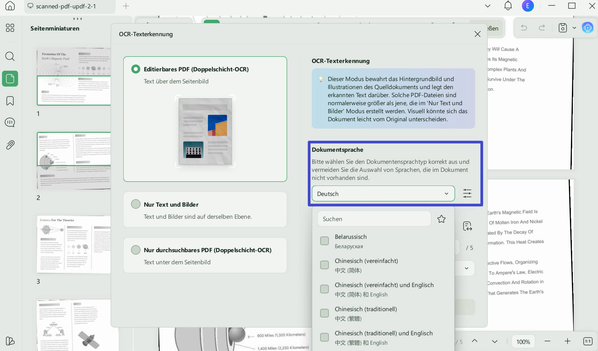The width and height of the screenshot is (598, 351).
Task: Click 'Text und Bilder sind auf derselben Ebene'
Action: click(x=197, y=217)
